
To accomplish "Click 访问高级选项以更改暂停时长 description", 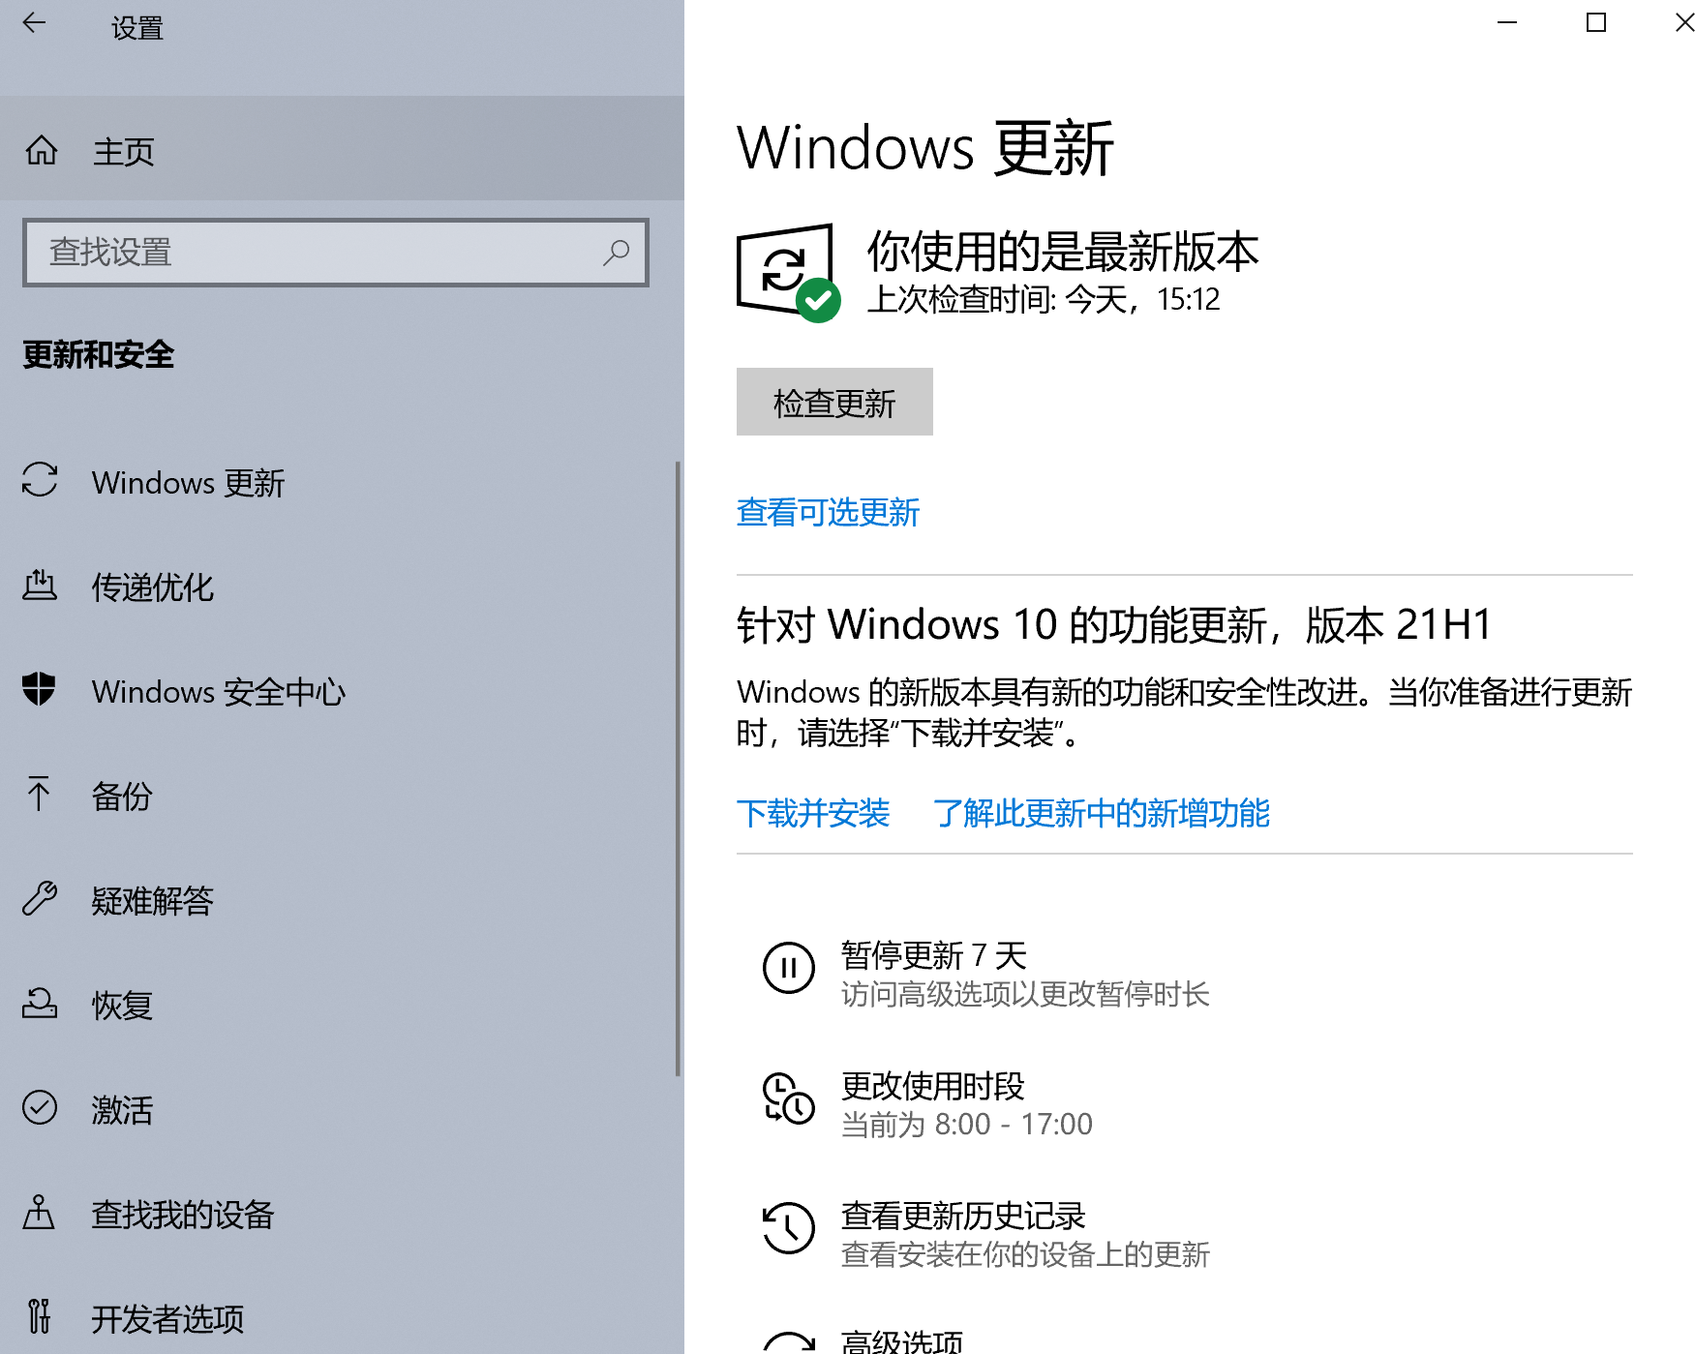I will pyautogui.click(x=1025, y=995).
